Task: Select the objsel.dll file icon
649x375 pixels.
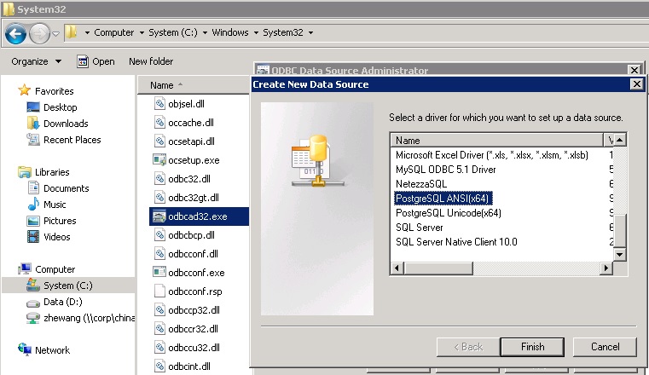Action: pos(159,104)
